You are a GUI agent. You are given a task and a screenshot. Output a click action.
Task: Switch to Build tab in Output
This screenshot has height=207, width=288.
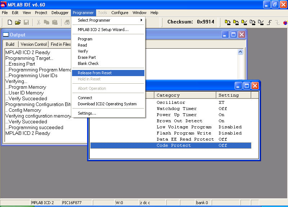click(10, 44)
